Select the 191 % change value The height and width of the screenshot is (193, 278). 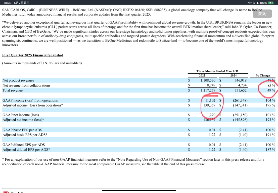(270, 135)
